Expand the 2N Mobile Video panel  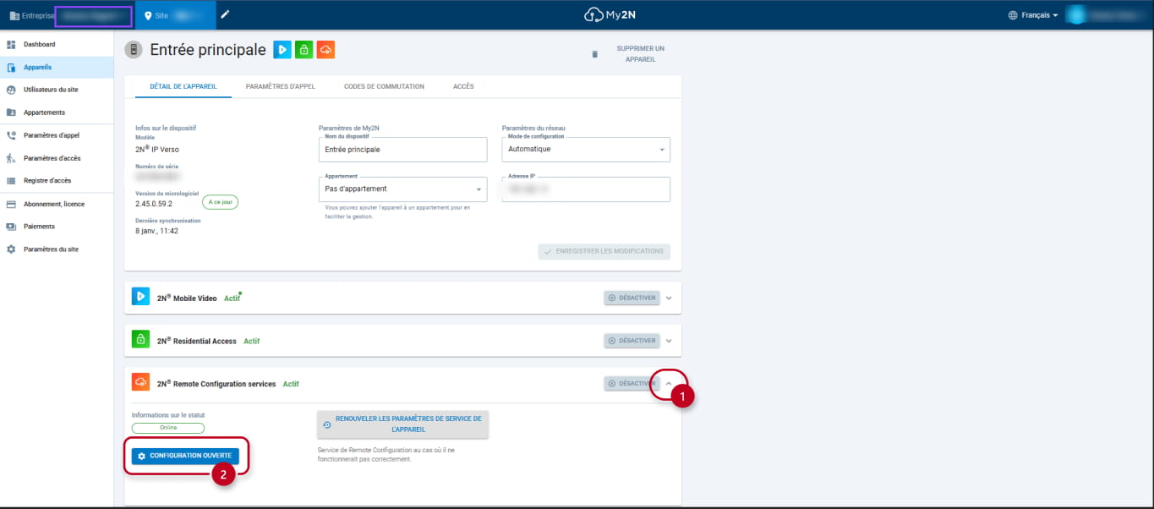[x=669, y=298]
